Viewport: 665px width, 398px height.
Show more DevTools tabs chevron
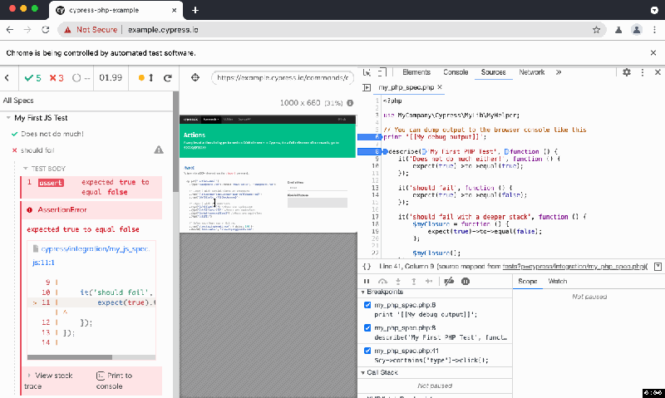click(559, 72)
